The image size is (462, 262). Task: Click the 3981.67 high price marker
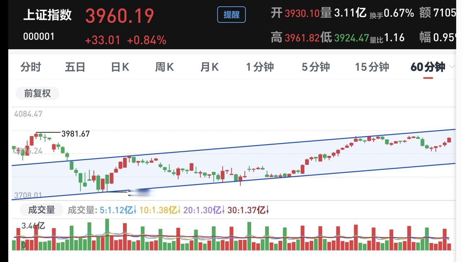75,134
